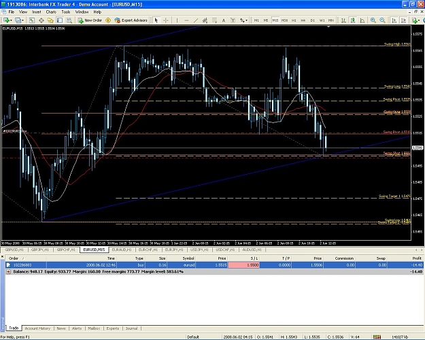Screen dimensions: 425x340
Task: Toggle the Expert Advisors button
Action: point(131,20)
